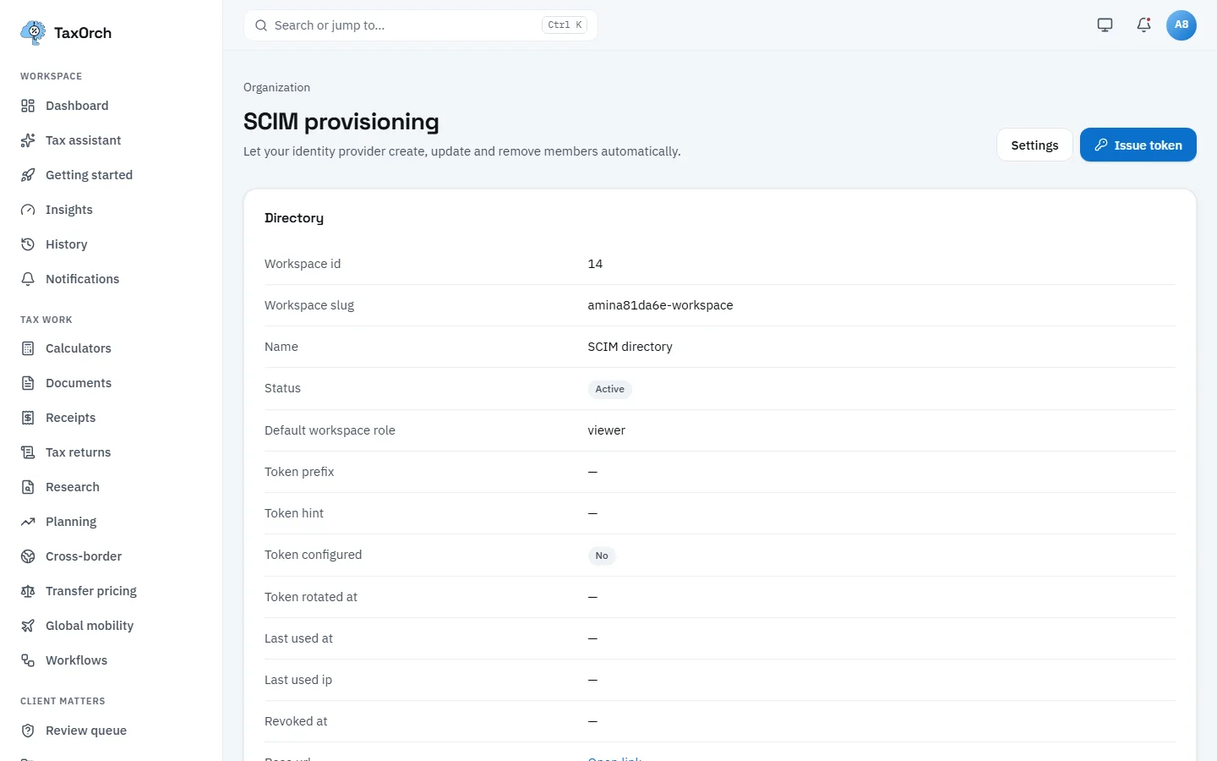Click the Active status badge

pyautogui.click(x=609, y=389)
